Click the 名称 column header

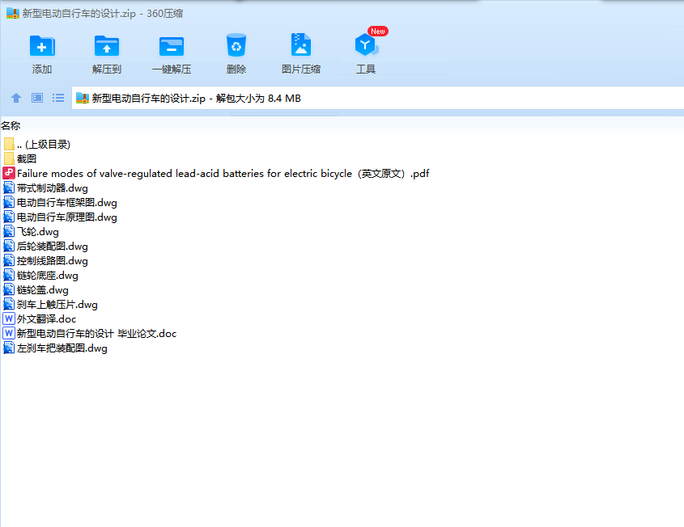click(11, 126)
